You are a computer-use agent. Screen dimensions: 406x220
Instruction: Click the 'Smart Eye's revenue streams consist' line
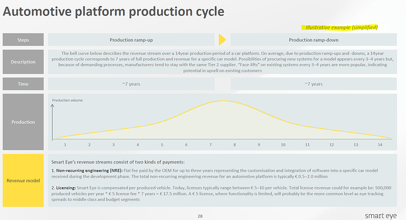click(x=118, y=162)
